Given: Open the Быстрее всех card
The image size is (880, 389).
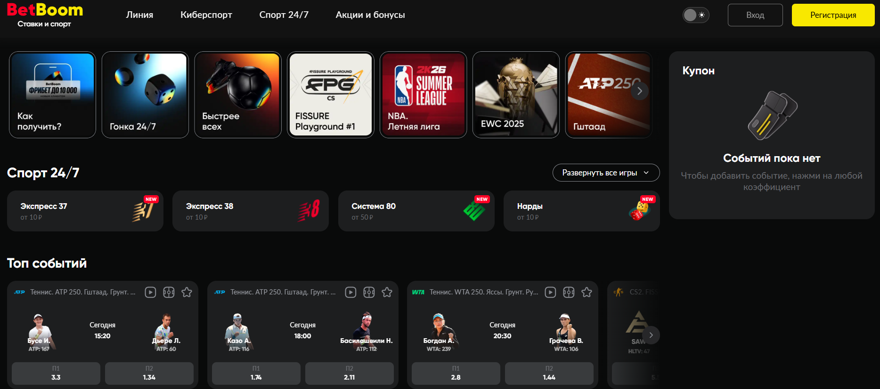Looking at the screenshot, I should 238,95.
